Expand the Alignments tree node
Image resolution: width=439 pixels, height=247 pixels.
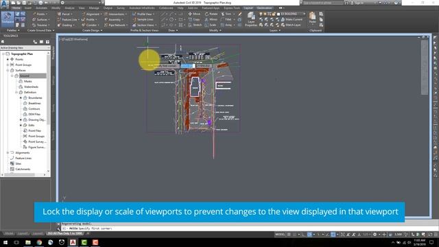[x=8, y=152]
